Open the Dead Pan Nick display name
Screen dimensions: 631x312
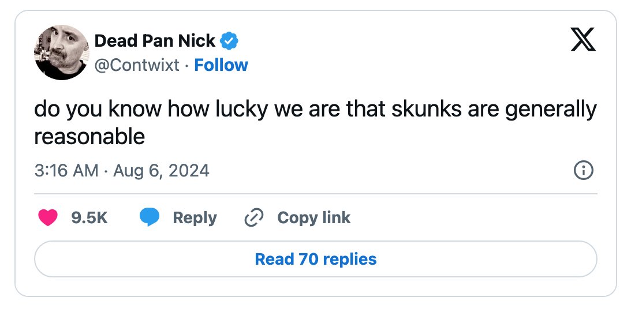coord(155,41)
